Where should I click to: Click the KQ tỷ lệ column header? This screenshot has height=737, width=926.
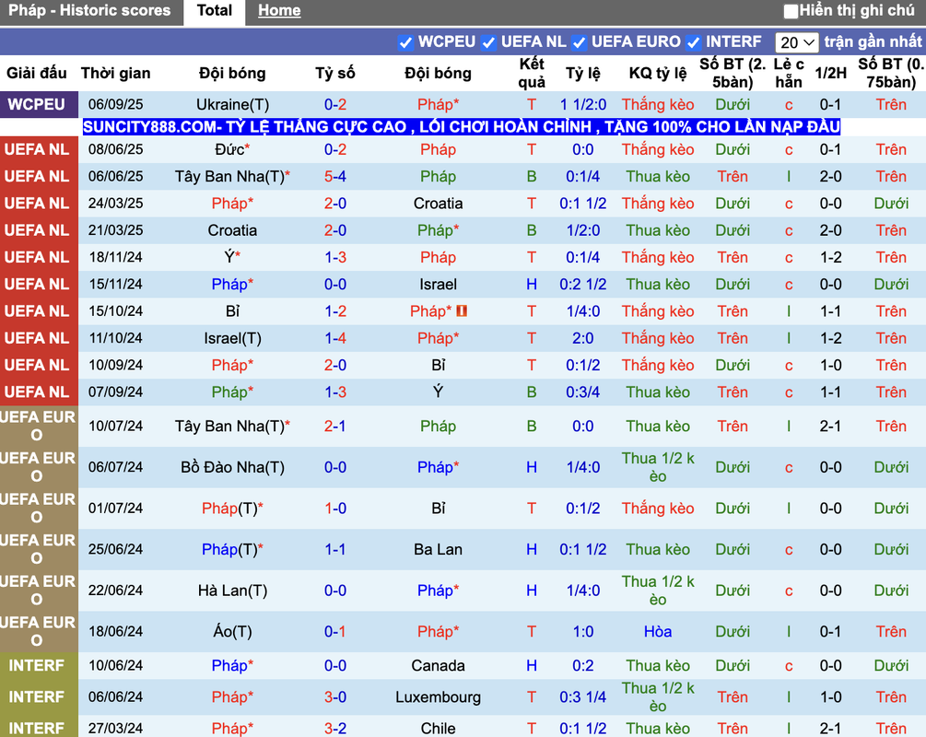[657, 73]
